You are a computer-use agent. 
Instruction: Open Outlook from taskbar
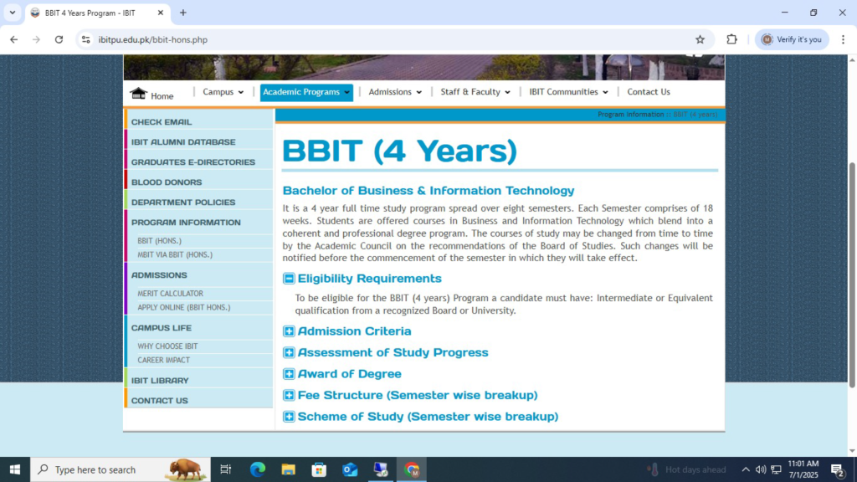(350, 469)
